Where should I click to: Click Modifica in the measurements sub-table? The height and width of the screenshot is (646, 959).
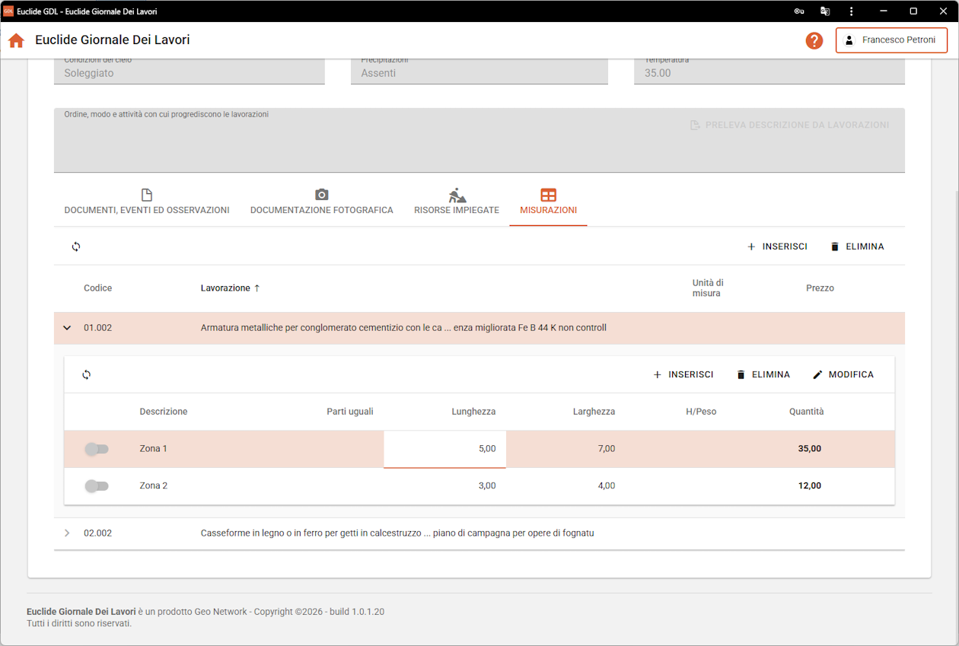pyautogui.click(x=843, y=374)
